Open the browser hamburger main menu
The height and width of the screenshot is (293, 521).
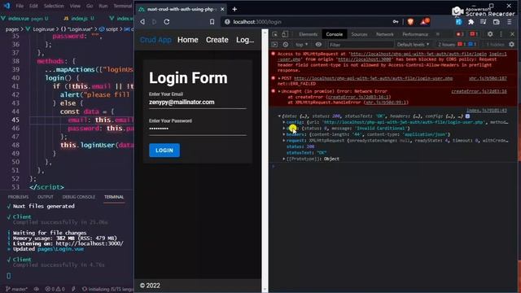pyautogui.click(x=509, y=22)
